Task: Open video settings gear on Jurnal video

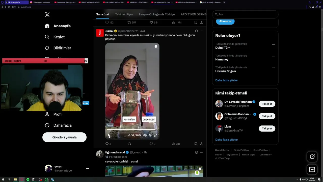Action: pyautogui.click(x=150, y=135)
